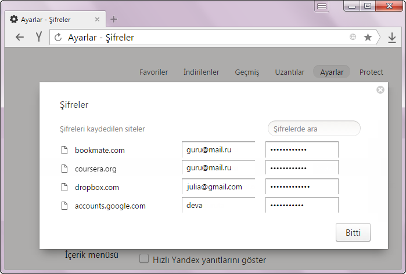Click the julia@gmail.com username field
406x274 pixels.
(x=218, y=187)
